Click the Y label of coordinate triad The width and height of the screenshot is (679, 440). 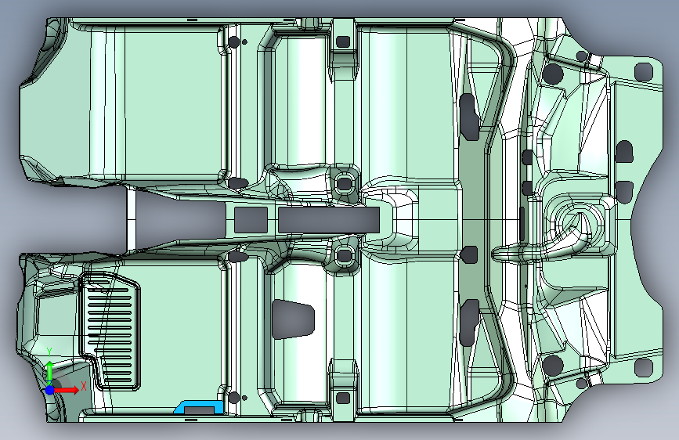point(49,352)
